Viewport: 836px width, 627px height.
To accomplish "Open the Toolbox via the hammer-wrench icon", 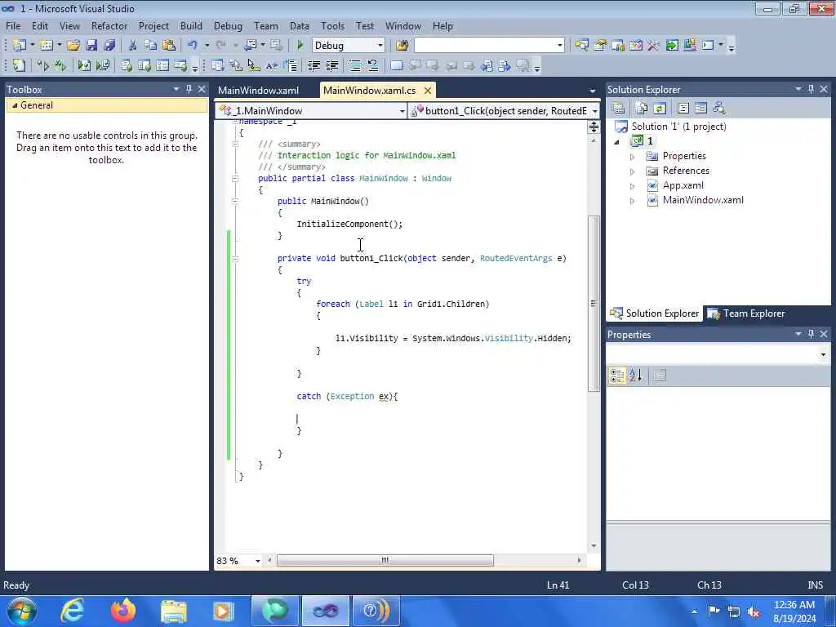I will pos(654,46).
